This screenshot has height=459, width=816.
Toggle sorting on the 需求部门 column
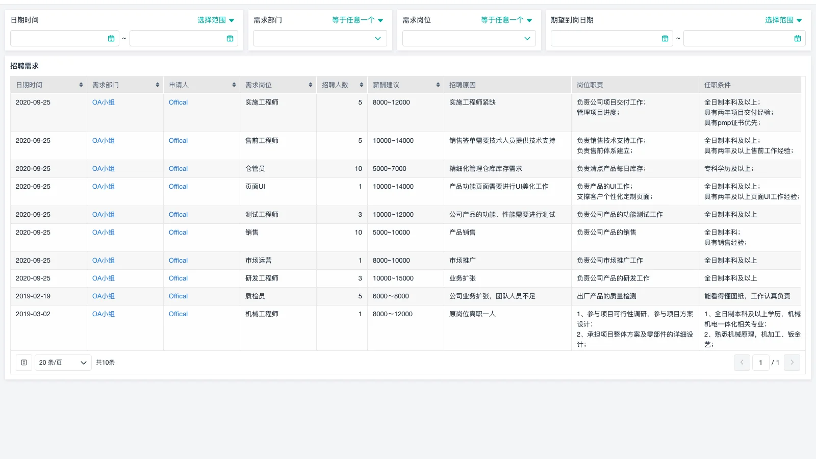click(x=157, y=85)
